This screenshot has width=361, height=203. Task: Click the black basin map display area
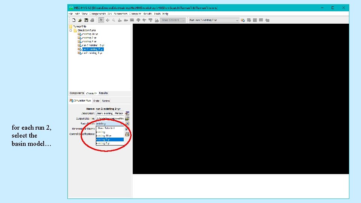(x=241, y=99)
